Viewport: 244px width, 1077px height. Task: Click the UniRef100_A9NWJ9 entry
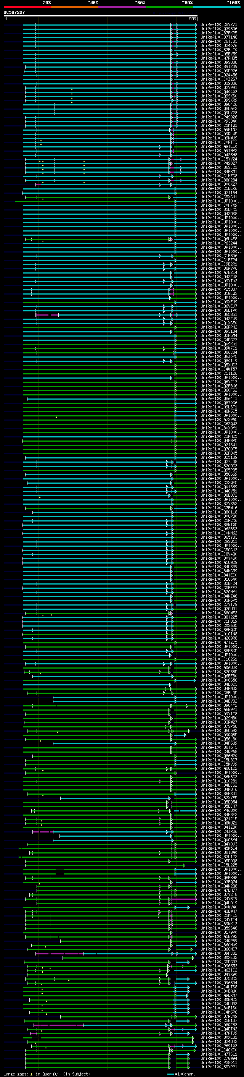click(219, 138)
